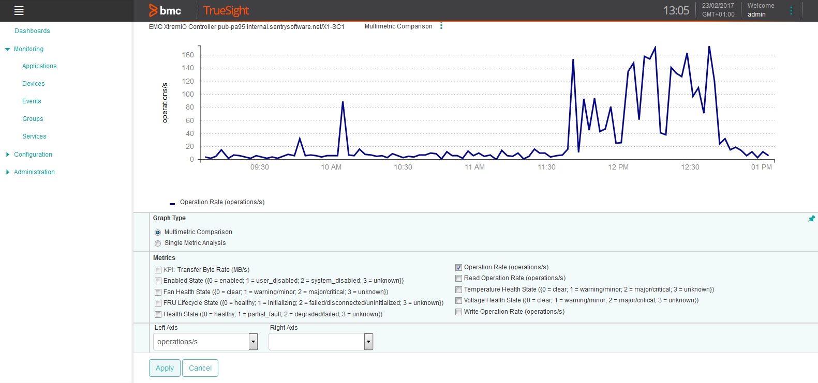Screen dimensions: 818x383
Task: Open Dashboards in the sidebar
Action: tap(32, 31)
